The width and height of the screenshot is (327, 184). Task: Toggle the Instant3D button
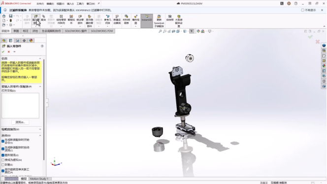[147, 21]
